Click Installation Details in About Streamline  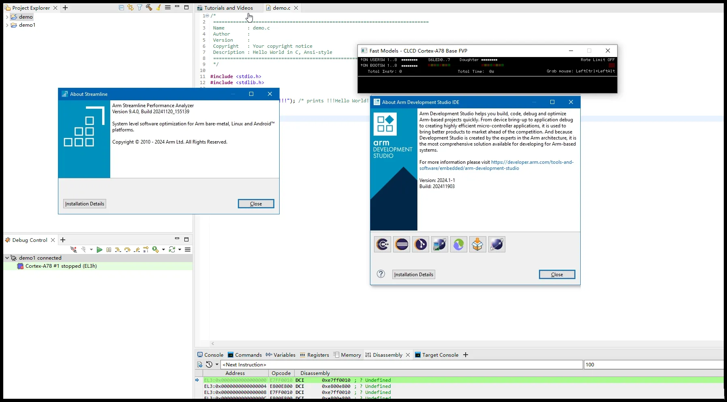85,204
